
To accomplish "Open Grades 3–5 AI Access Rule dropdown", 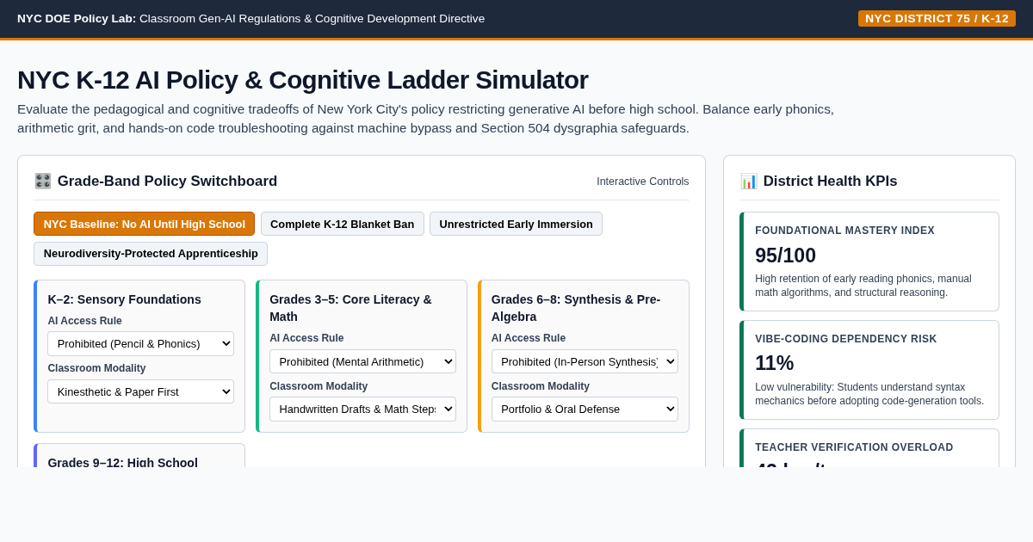I will (362, 361).
